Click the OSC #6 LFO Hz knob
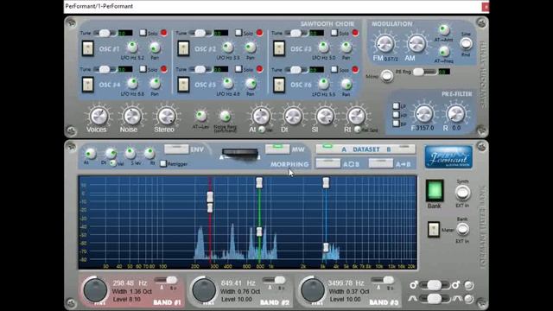553x311 pixels. [323, 84]
